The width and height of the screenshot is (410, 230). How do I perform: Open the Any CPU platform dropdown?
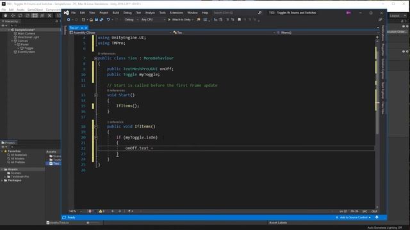(153, 20)
